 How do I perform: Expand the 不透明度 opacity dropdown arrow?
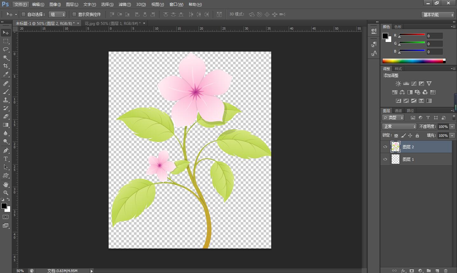[452, 127]
